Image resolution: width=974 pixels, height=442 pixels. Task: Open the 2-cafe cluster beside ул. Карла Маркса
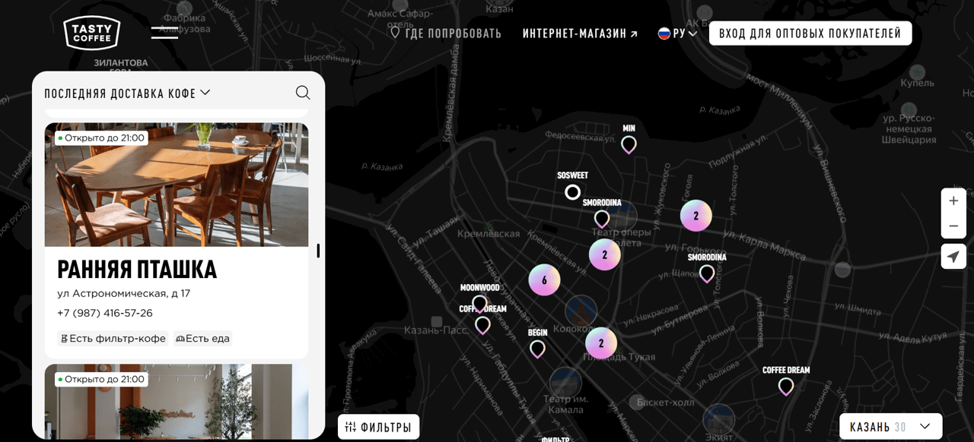(695, 216)
